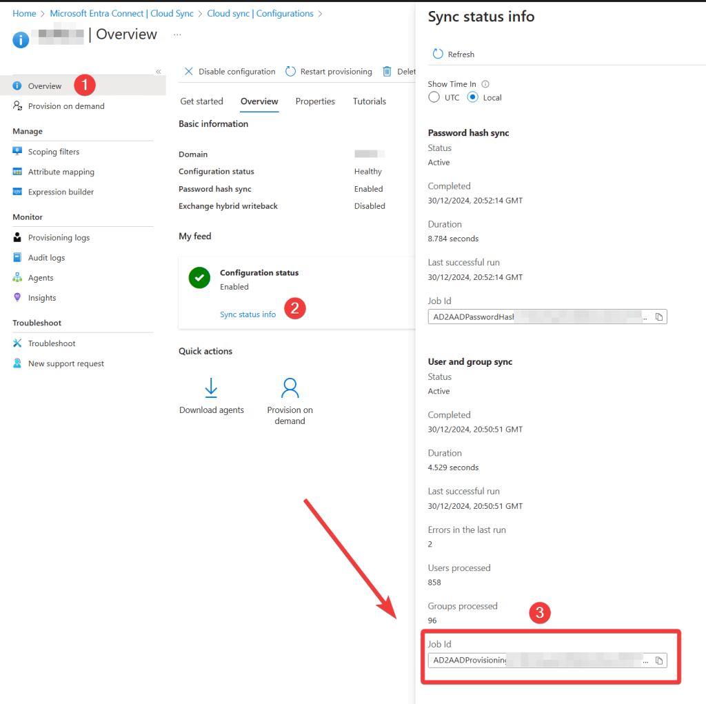Switch to the Tutorials tab
Image resolution: width=706 pixels, height=704 pixels.
[370, 101]
